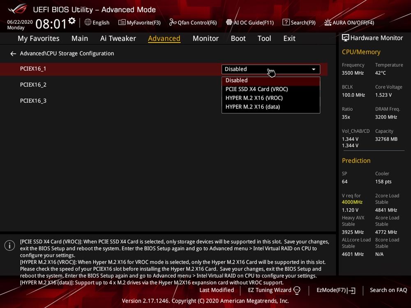Click the ROG logo icon
The height and width of the screenshot is (308, 411).
(x=17, y=9)
